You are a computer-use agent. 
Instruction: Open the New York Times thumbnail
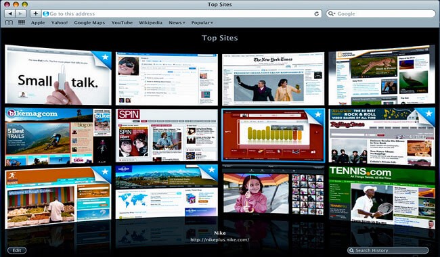[273, 79]
